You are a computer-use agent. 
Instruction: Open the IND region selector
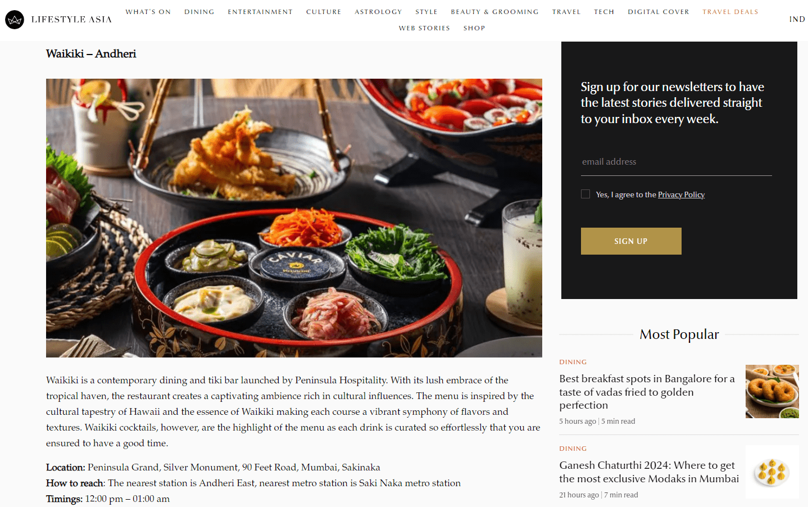pyautogui.click(x=797, y=19)
